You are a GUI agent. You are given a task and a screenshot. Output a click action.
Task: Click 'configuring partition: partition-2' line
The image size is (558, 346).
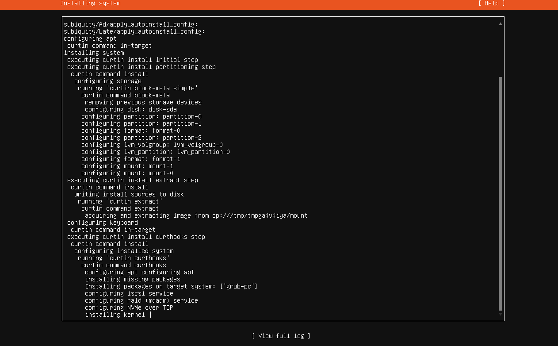[141, 138]
